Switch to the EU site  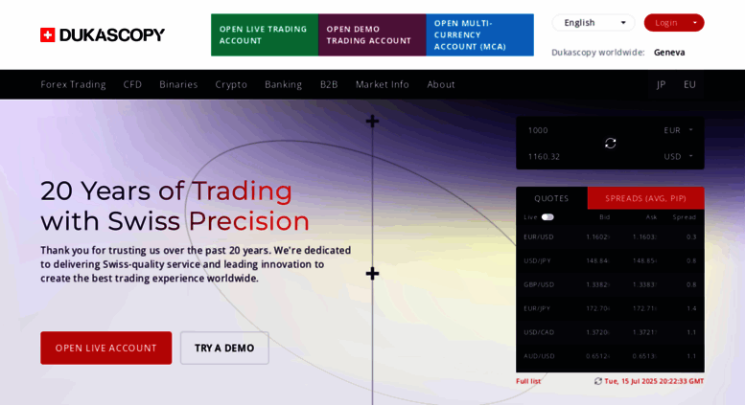coord(689,84)
